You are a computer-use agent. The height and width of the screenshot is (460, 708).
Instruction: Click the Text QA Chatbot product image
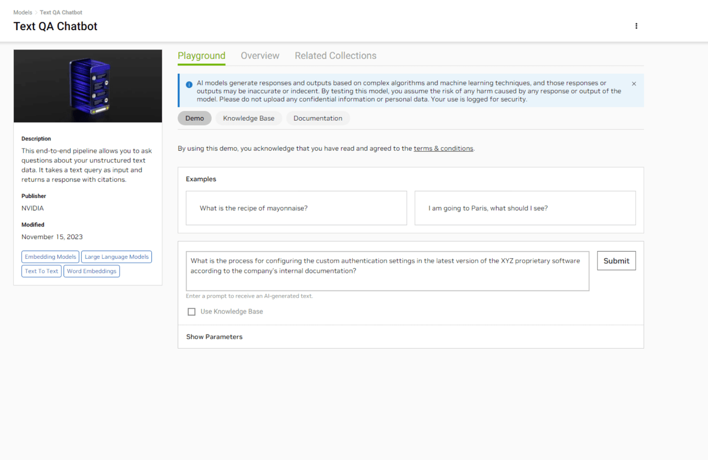tap(87, 86)
